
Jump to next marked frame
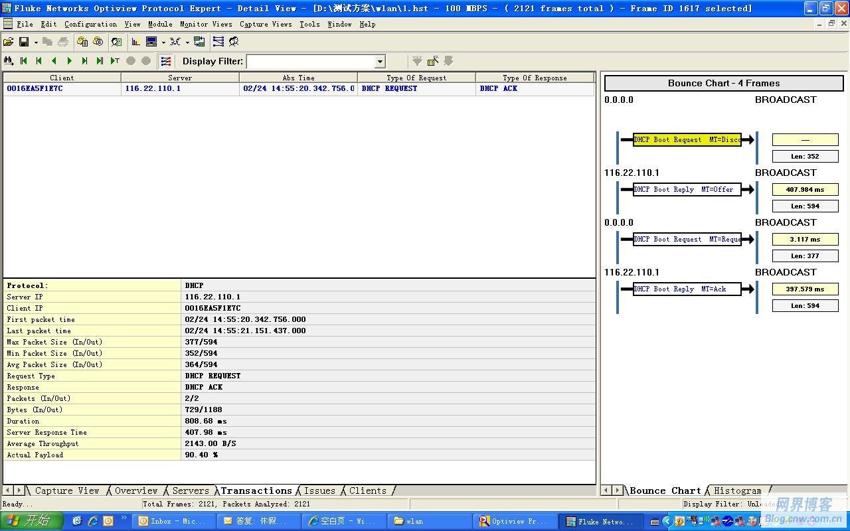coord(85,61)
